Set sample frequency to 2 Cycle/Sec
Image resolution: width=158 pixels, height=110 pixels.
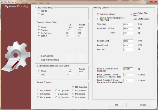56,94
